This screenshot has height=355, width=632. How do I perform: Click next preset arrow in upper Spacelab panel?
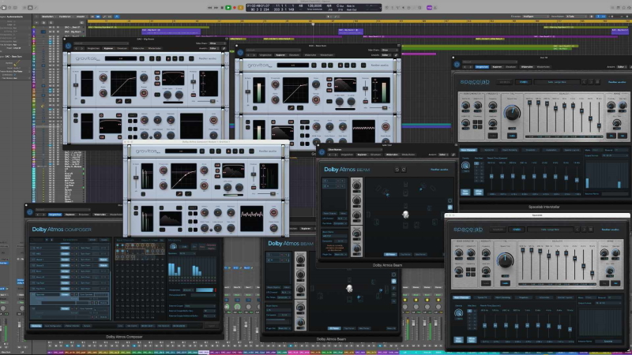coord(590,82)
